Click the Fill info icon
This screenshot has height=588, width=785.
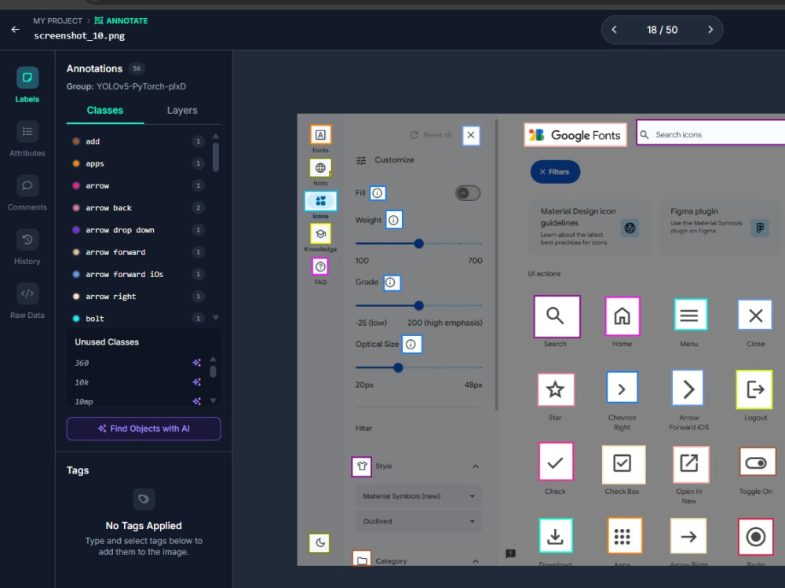378,193
